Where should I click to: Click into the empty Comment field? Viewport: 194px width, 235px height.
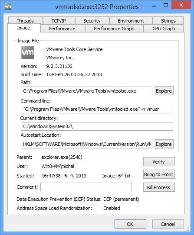pos(86,187)
